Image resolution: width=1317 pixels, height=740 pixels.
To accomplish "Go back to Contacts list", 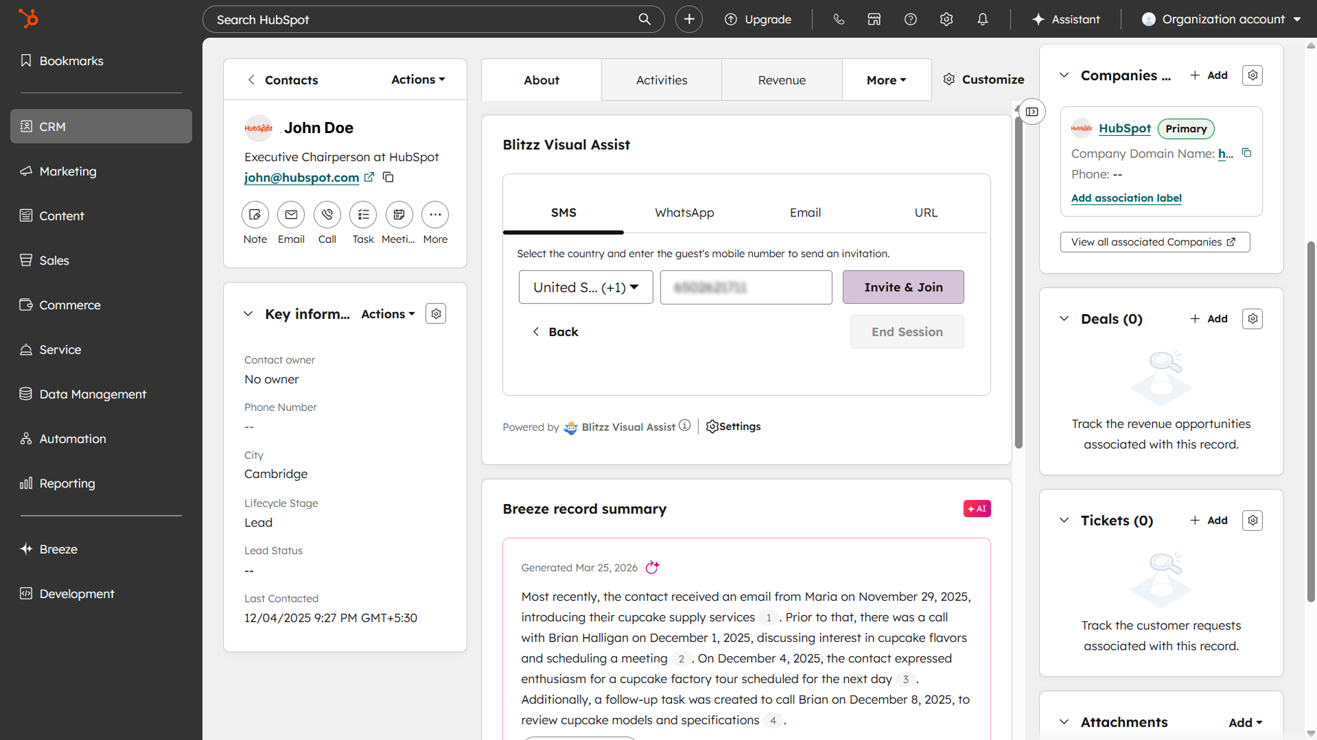I will point(283,80).
